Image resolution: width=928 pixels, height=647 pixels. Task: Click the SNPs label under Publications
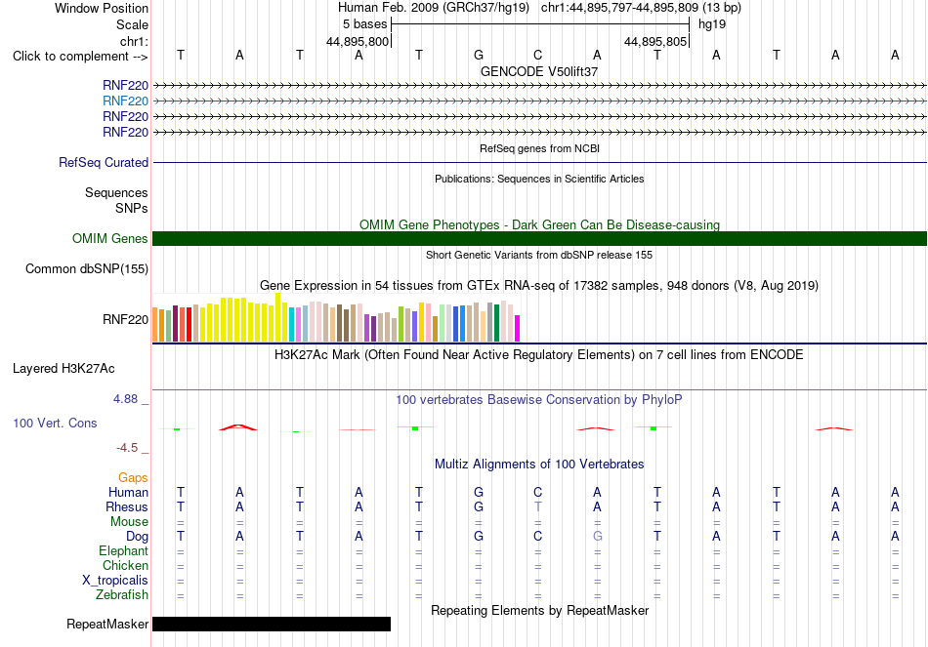[x=132, y=208]
